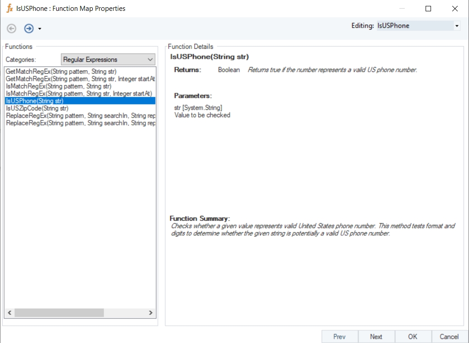Click the back navigation arrow icon
This screenshot has height=343, width=469.
click(x=12, y=29)
